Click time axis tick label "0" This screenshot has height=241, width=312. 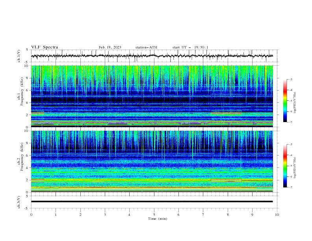31,215
